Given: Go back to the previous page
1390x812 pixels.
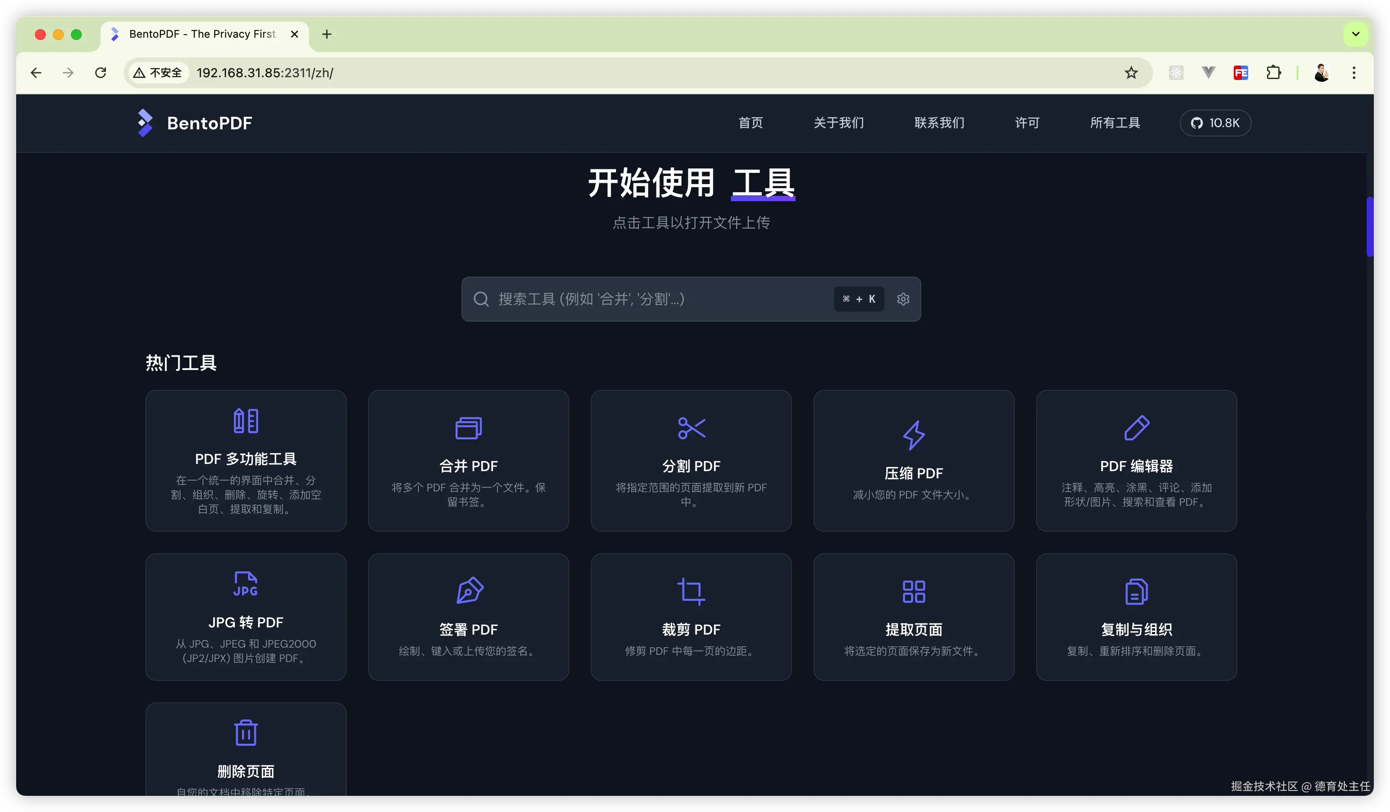Looking at the screenshot, I should coord(36,73).
